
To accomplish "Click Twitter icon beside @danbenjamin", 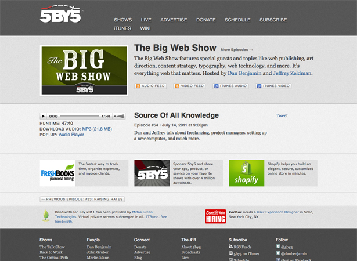I will click(278, 253).
